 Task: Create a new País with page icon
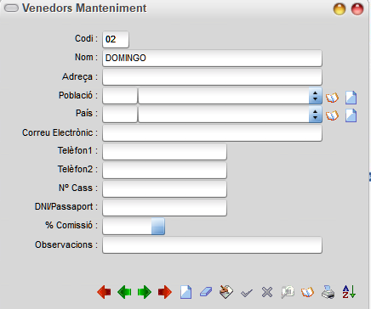[351, 115]
